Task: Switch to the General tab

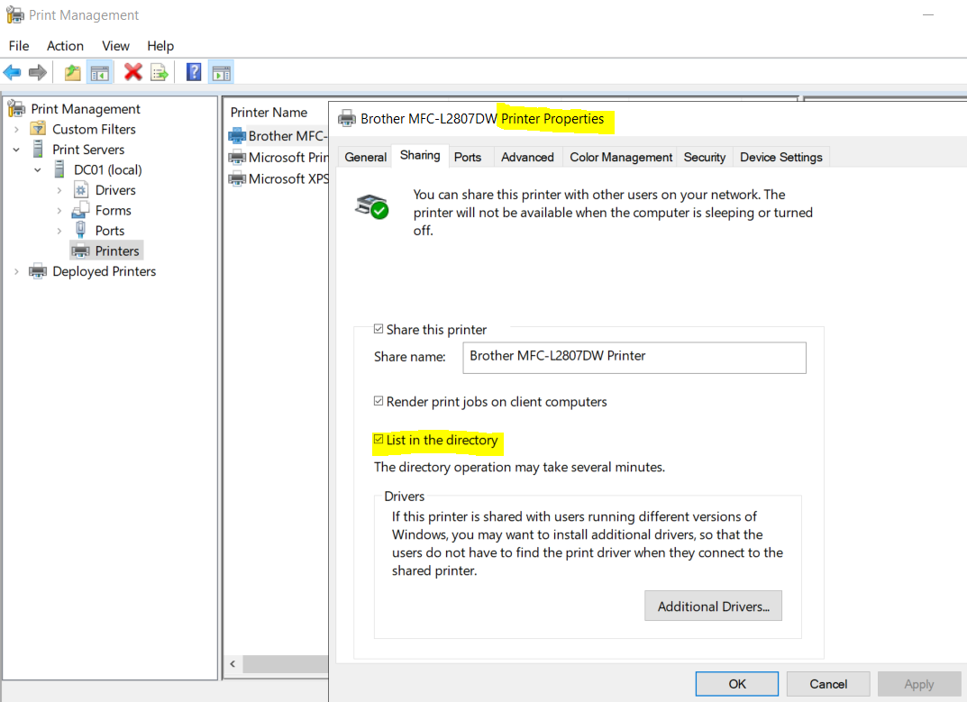Action: (x=366, y=158)
